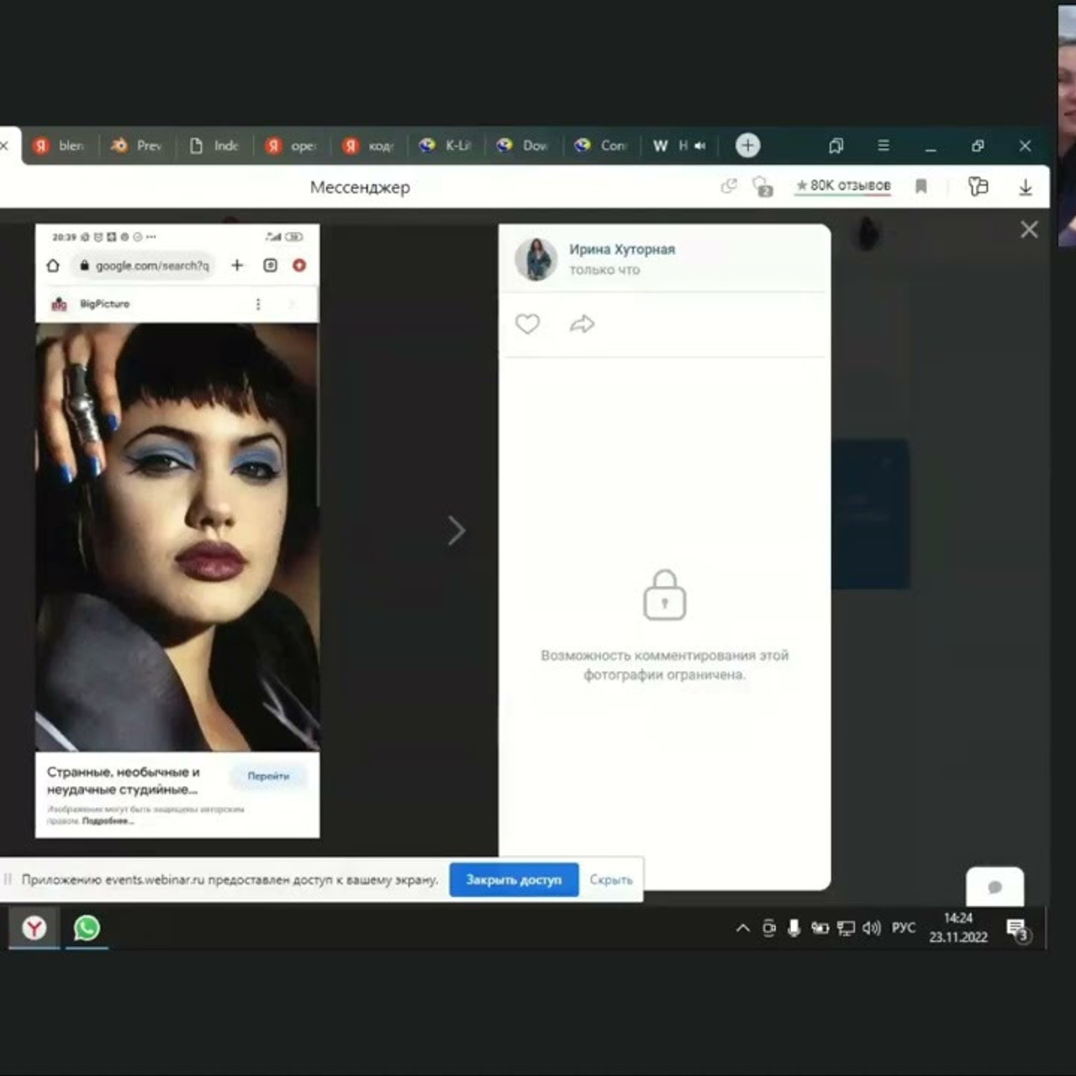Open Yandex Browser from the taskbar
Viewport: 1076px width, 1076px height.
[x=34, y=927]
